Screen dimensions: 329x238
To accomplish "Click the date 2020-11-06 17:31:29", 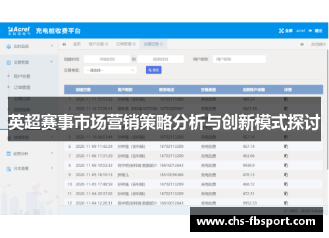I will tap(94, 156).
